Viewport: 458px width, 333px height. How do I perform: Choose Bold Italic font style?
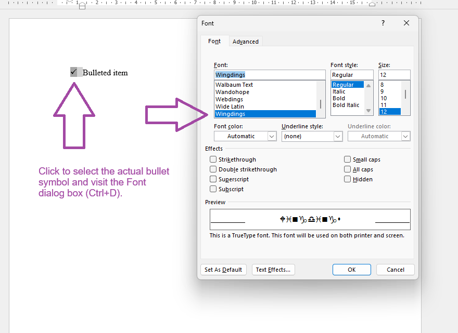point(348,105)
